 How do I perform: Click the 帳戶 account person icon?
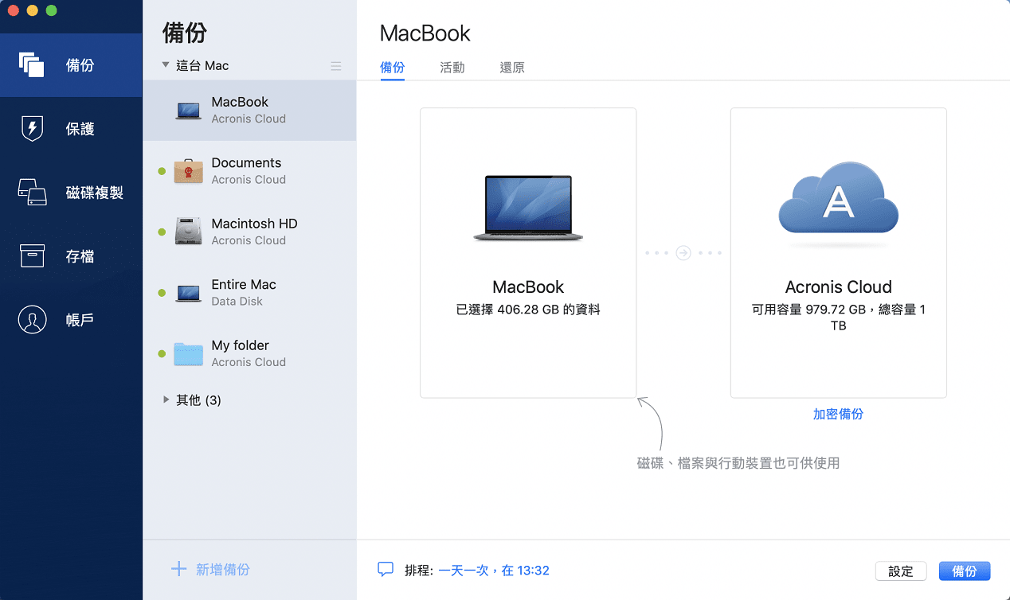(x=32, y=319)
